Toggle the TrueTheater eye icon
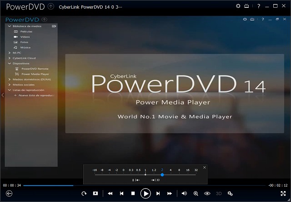Image resolution: width=291 pixels, height=202 pixels. point(207,193)
